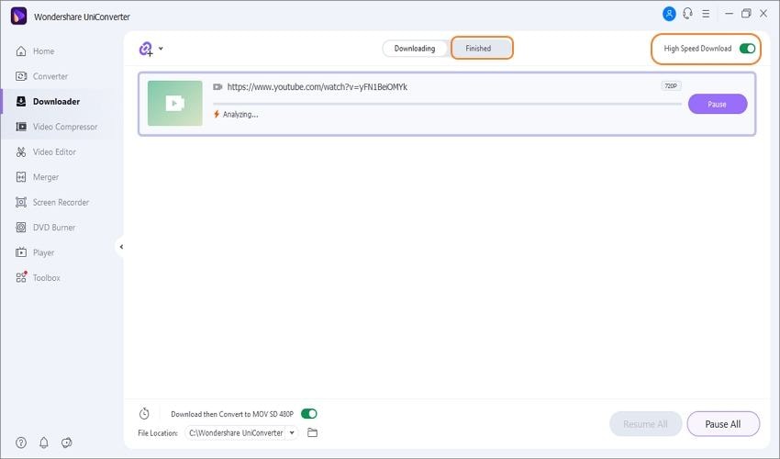The image size is (780, 459).
Task: Open the feedback icon at bottom left
Action: click(x=67, y=442)
